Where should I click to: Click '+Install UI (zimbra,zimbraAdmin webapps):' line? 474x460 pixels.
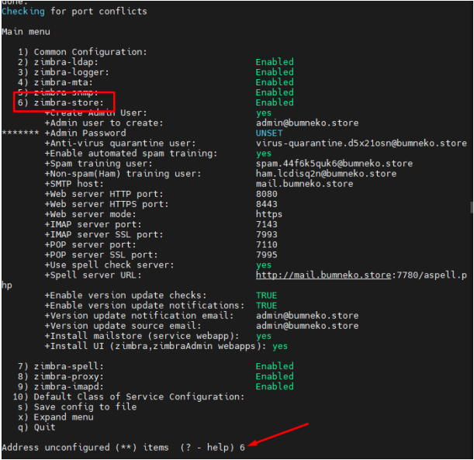(x=166, y=347)
